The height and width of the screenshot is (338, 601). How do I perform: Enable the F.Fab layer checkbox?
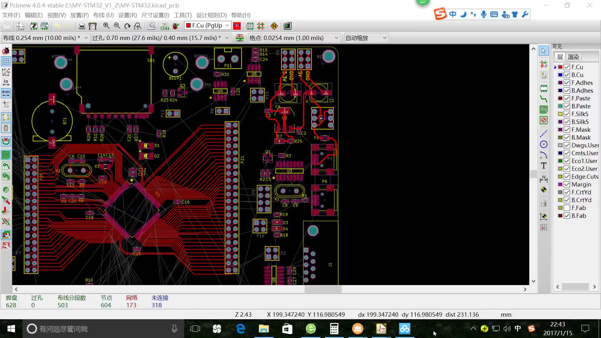(567, 208)
